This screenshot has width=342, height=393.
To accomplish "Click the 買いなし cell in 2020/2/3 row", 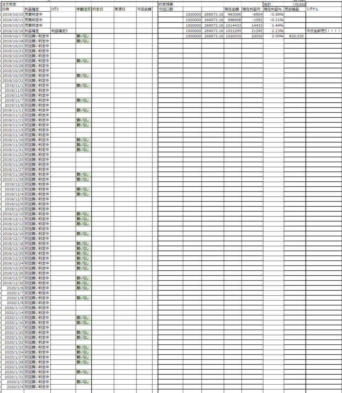I will (83, 382).
